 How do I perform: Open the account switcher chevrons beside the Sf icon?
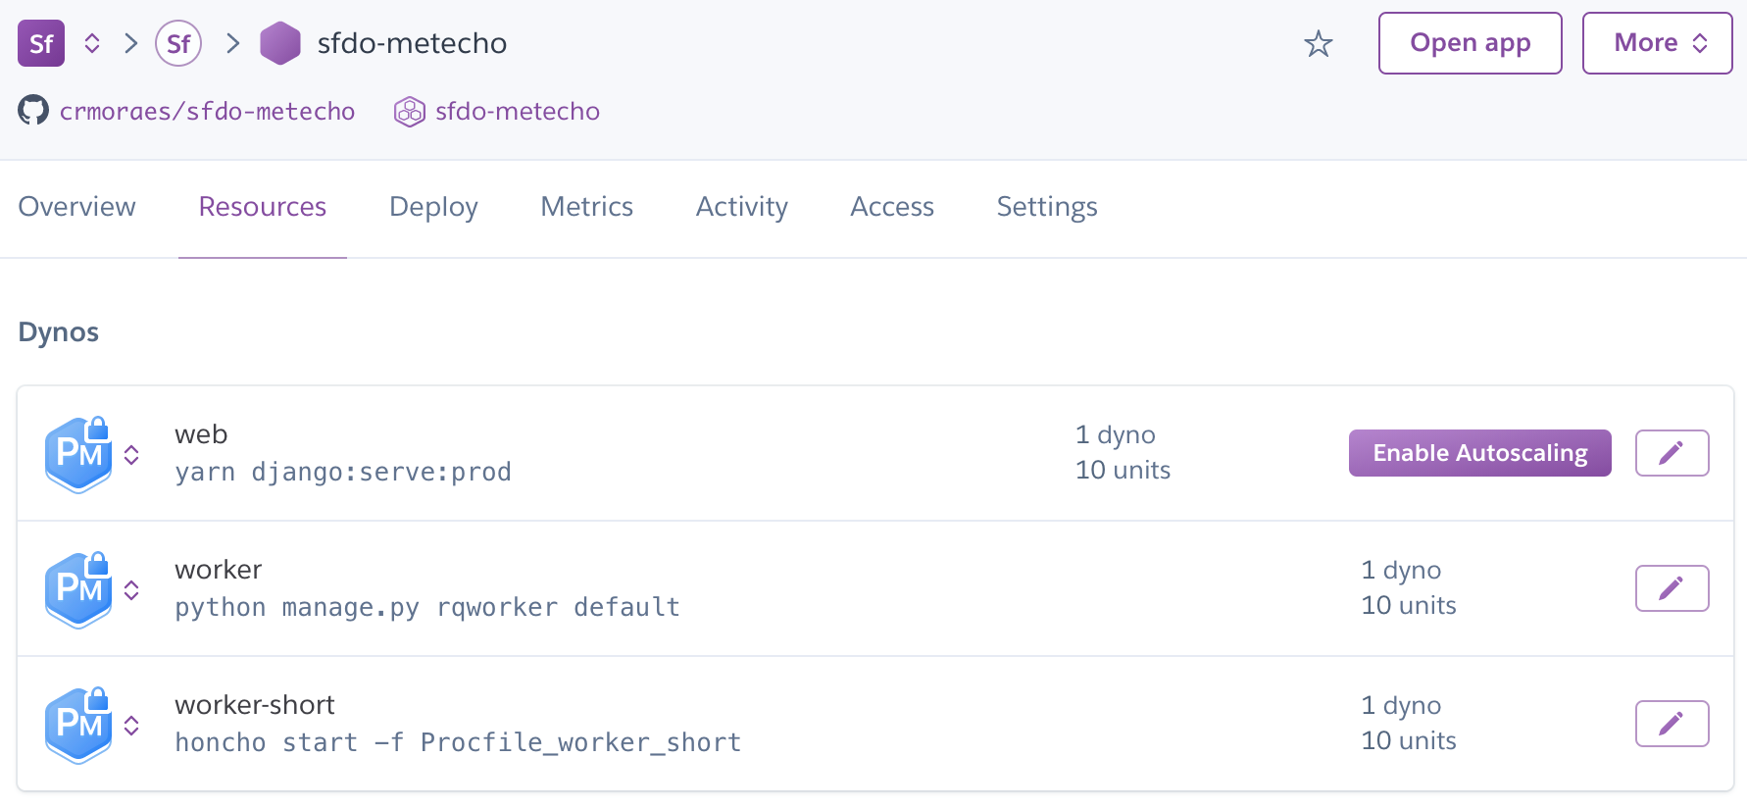pos(92,43)
